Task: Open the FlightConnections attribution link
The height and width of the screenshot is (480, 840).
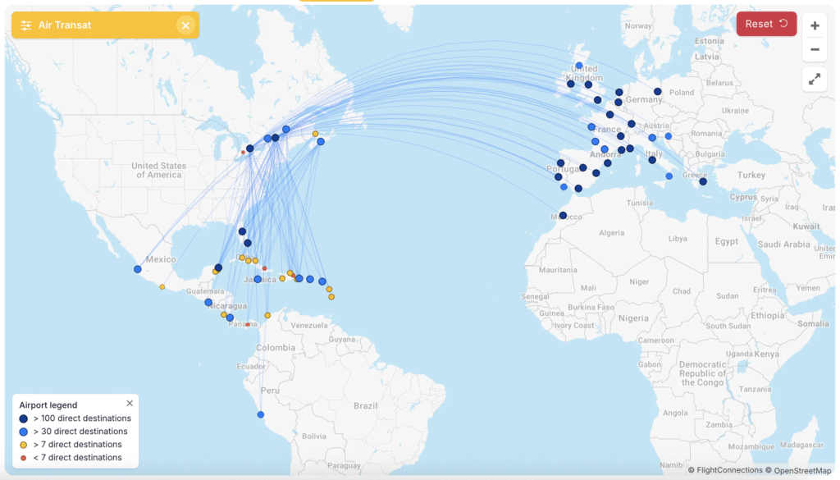Action: click(x=729, y=470)
